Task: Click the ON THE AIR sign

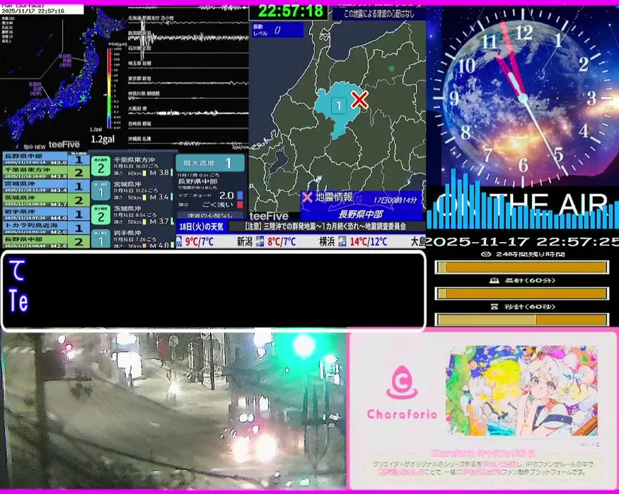Action: 522,204
